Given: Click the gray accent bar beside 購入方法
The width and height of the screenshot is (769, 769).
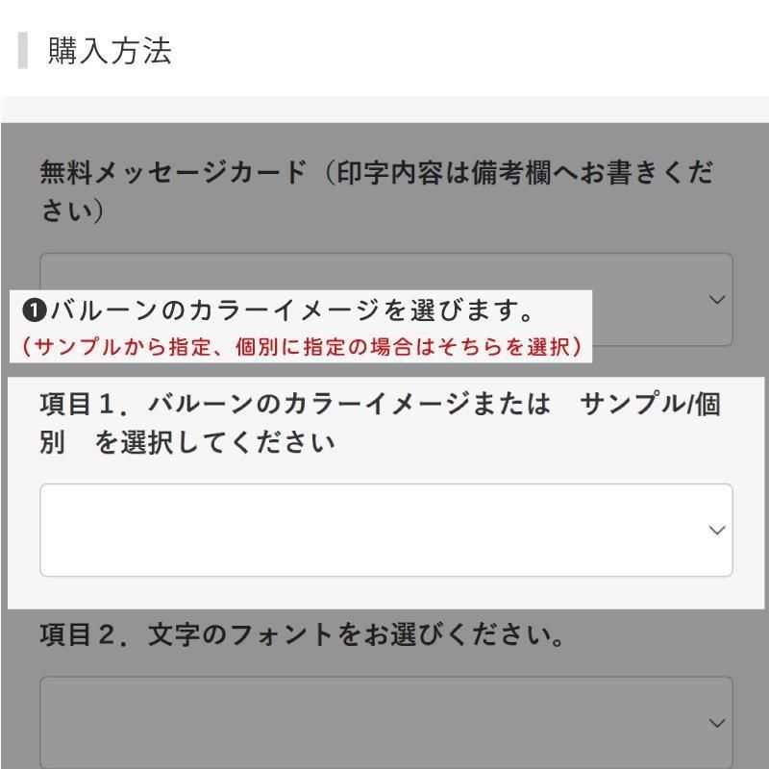Looking at the screenshot, I should 22,51.
